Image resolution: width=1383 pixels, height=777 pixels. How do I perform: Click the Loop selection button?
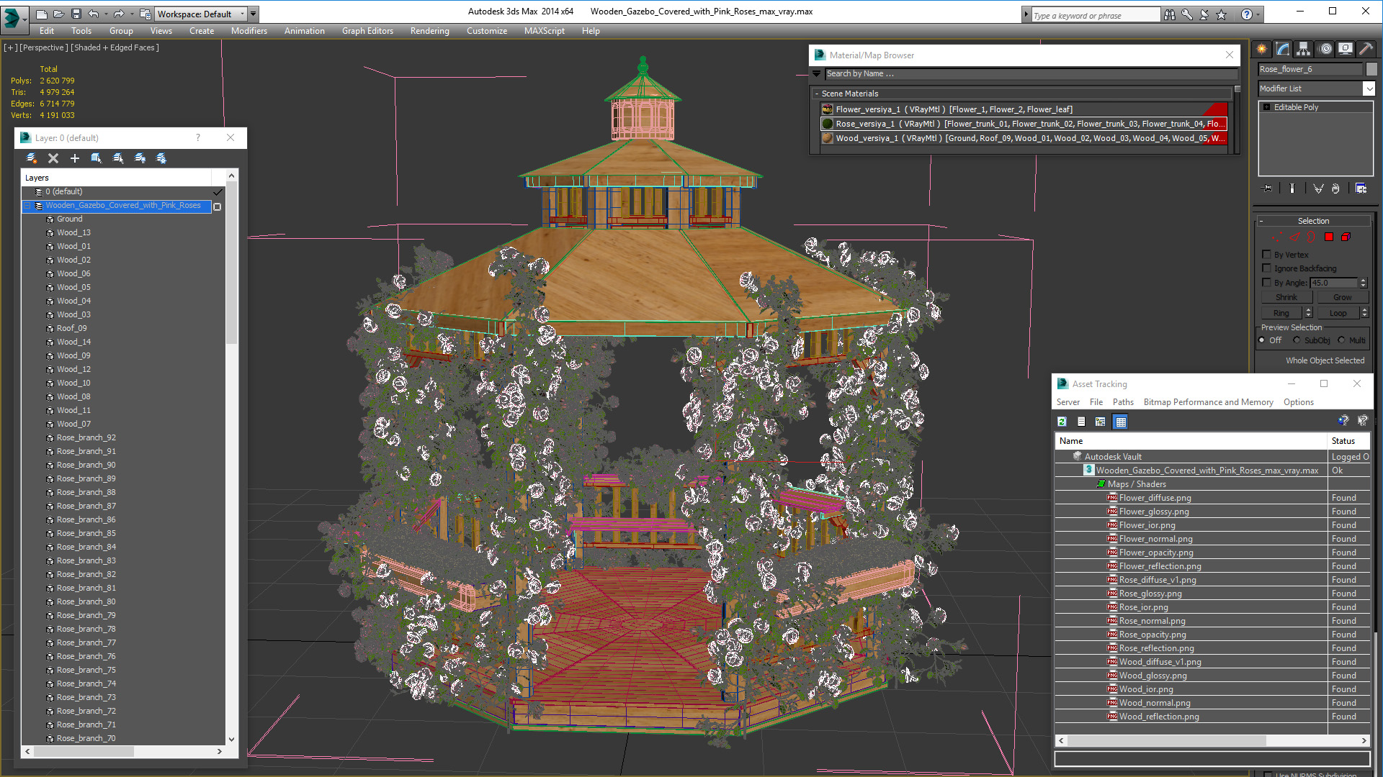pos(1338,313)
